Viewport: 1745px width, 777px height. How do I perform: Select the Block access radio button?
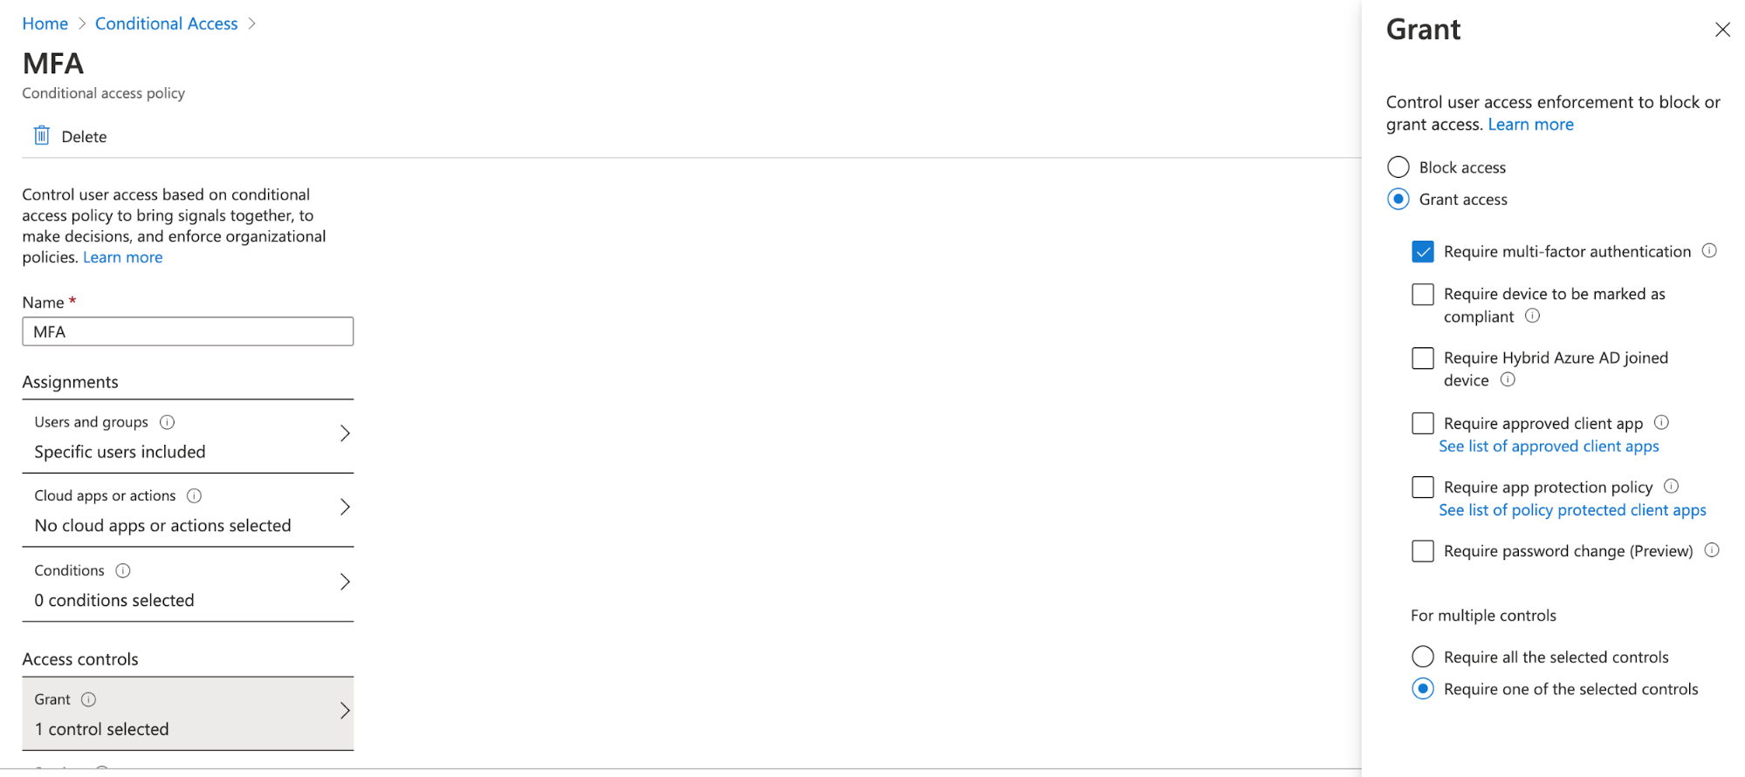[x=1398, y=167]
